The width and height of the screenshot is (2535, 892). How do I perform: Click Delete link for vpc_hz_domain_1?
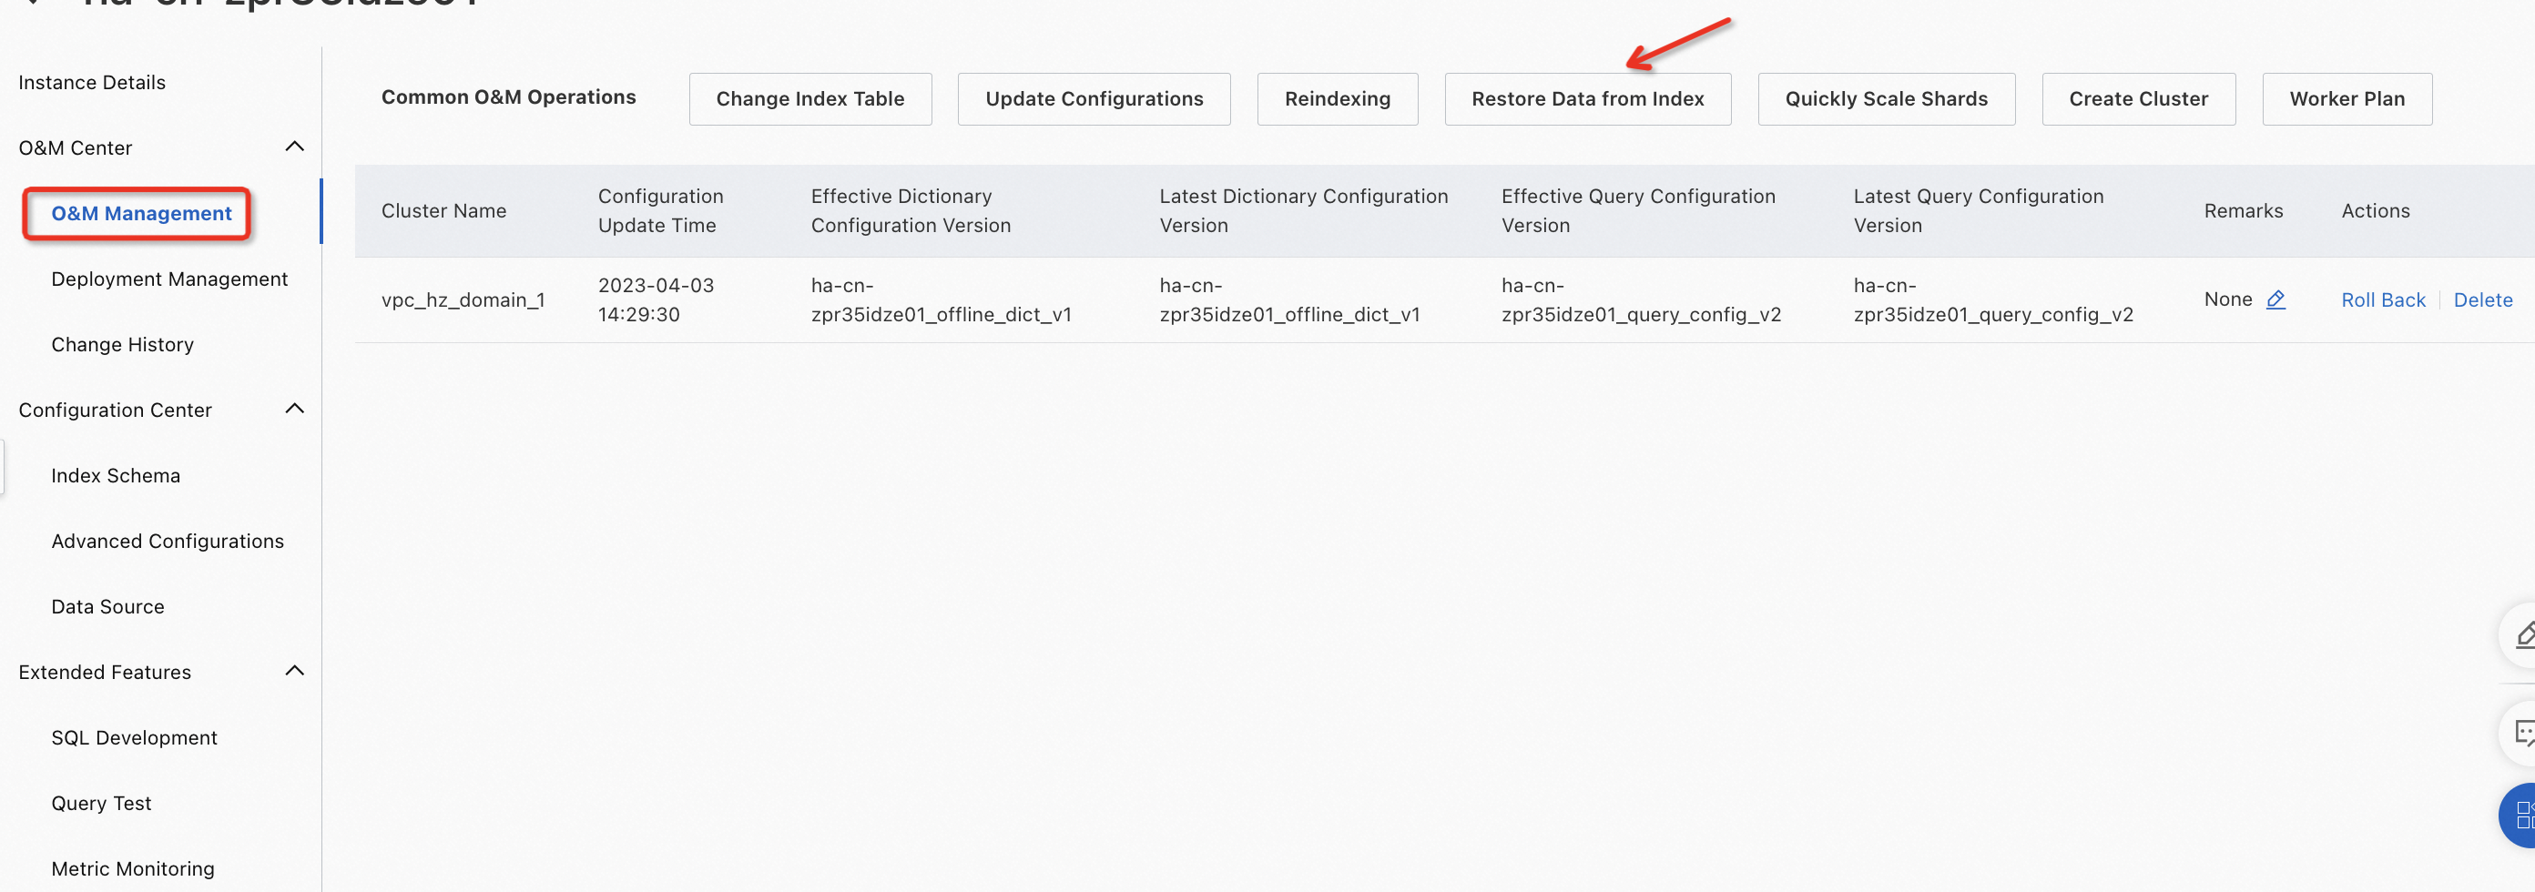click(2482, 300)
